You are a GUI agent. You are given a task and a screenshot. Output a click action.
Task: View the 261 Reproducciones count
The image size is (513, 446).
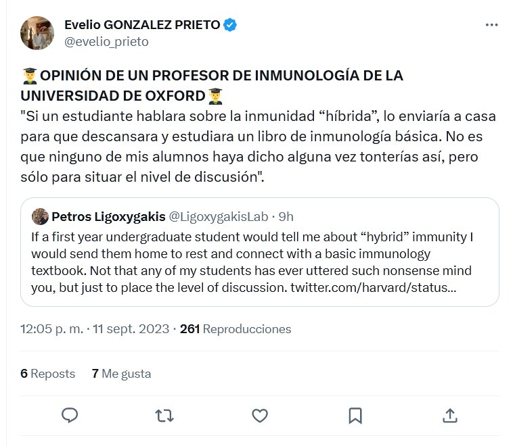(236, 329)
